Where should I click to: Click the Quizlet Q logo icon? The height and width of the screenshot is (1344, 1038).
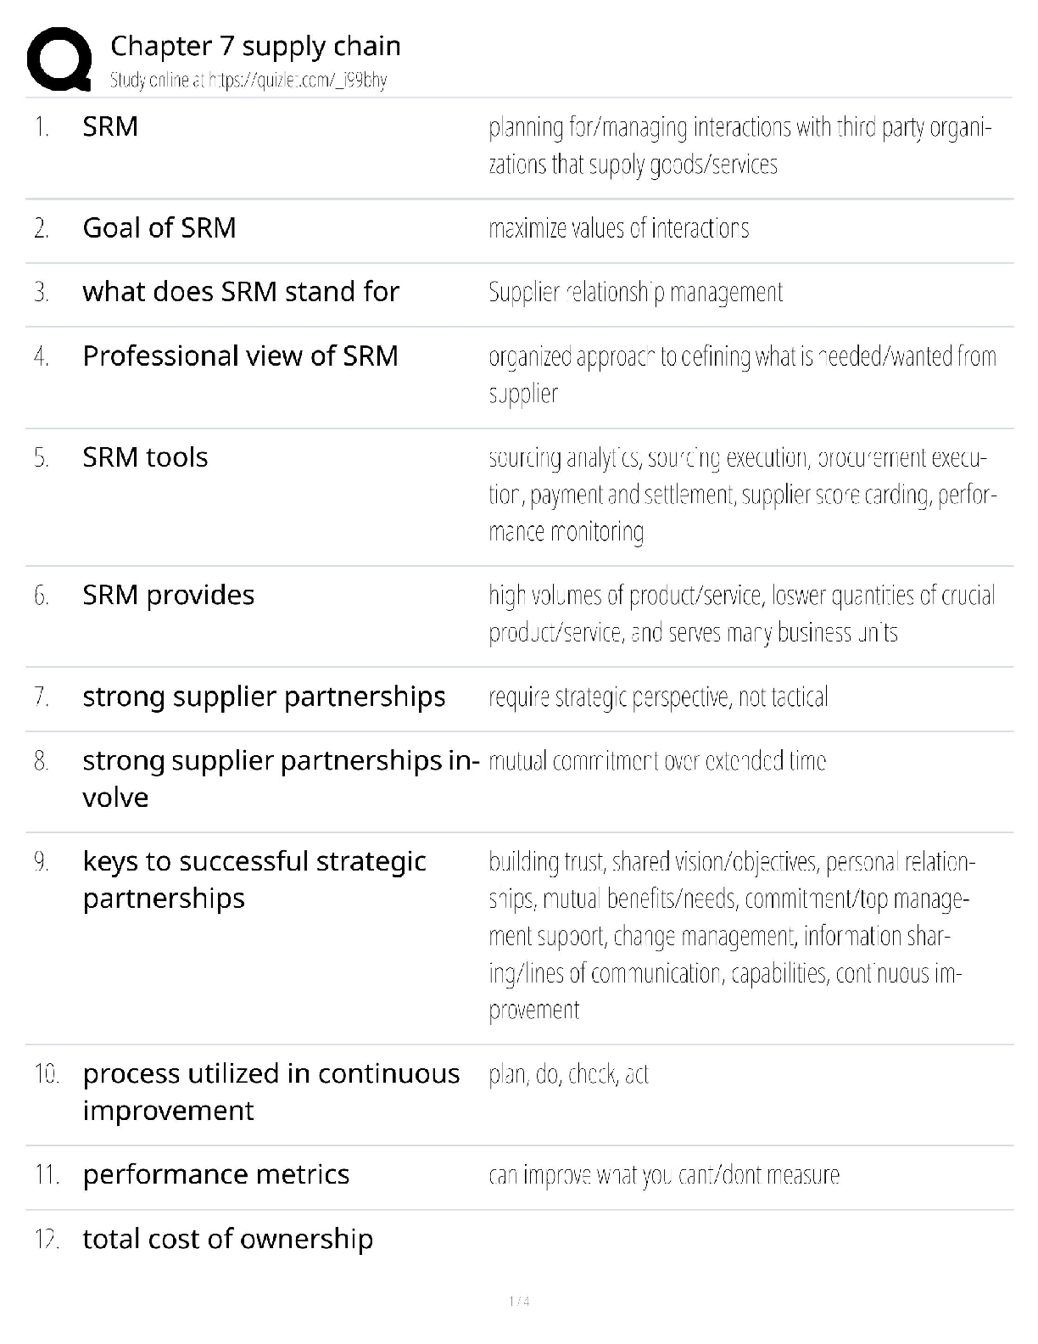click(x=59, y=59)
